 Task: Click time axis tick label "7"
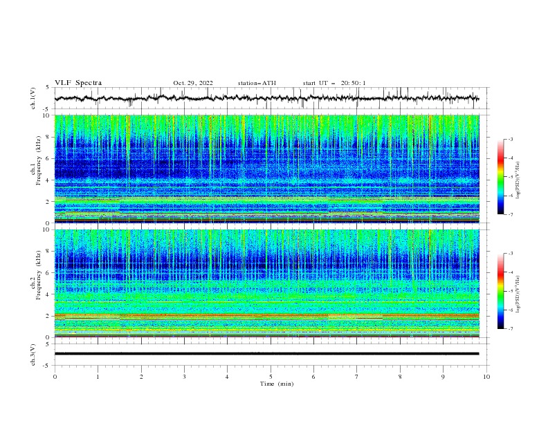tap(357, 377)
